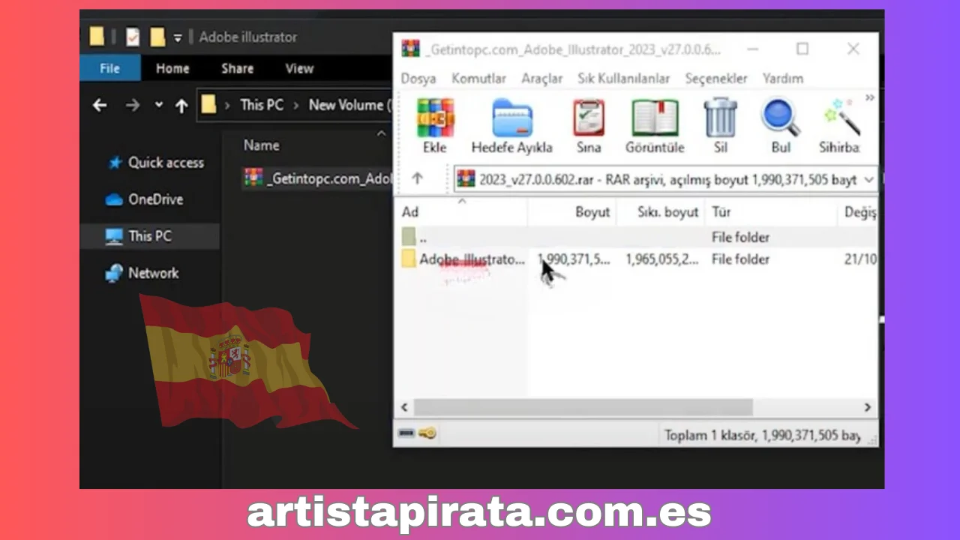The image size is (960, 540).
Task: Click the Sil (Delete) trash icon
Action: coord(721,126)
